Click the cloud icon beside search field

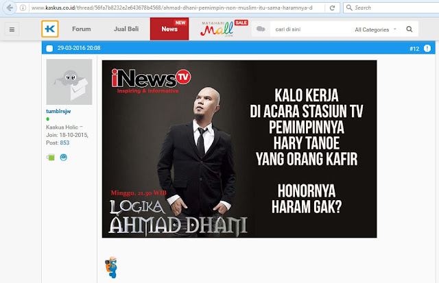pos(261,29)
